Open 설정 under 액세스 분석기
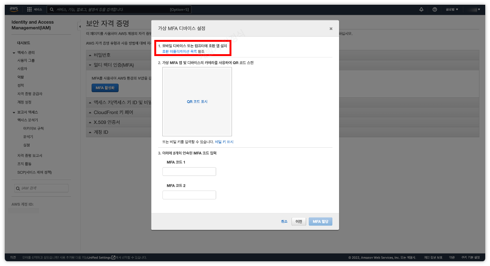Image resolution: width=490 pixels, height=266 pixels. [x=27, y=145]
